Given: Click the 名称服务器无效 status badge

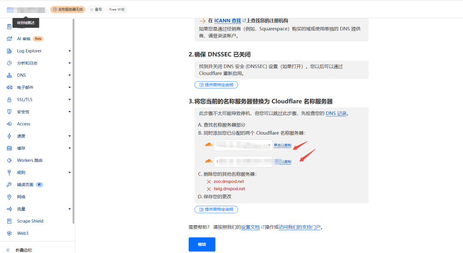Looking at the screenshot, I should [68, 10].
